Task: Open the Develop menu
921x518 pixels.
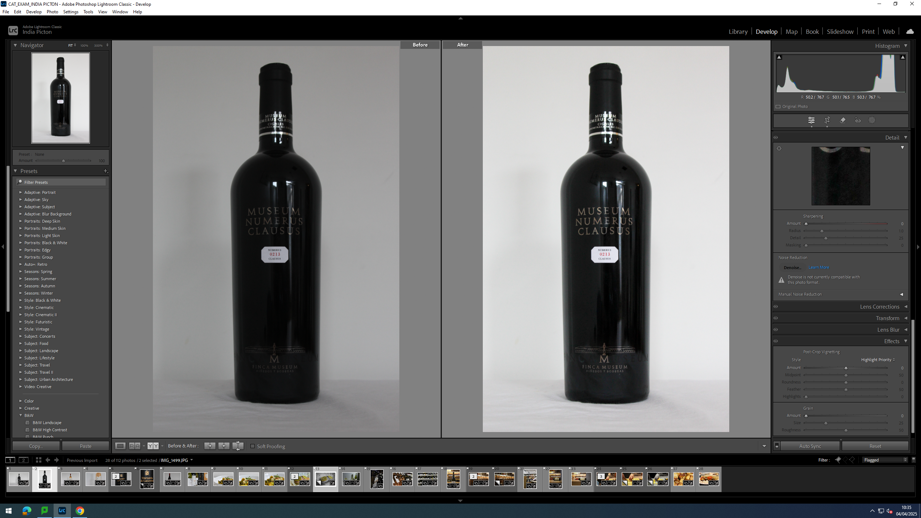Action: click(34, 12)
